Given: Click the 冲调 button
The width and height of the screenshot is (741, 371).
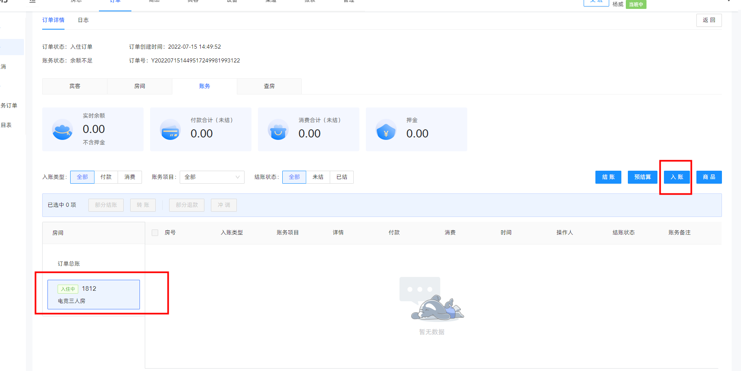Looking at the screenshot, I should click(224, 205).
